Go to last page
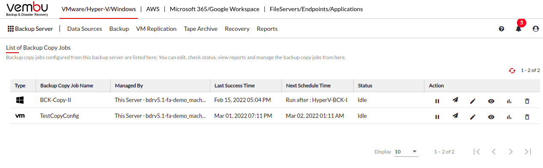The image size is (543, 168). 528,152
